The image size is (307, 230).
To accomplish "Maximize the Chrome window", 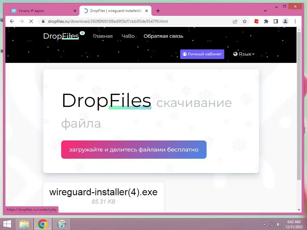I will 285,7.
